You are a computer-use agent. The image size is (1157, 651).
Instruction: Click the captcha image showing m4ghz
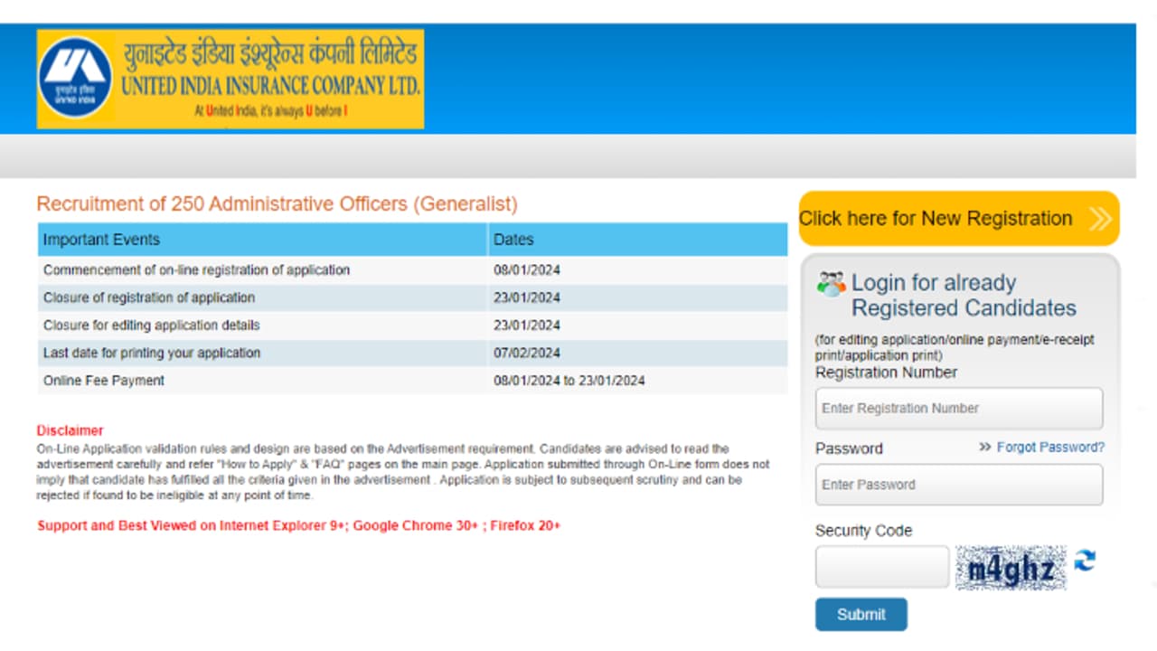(1011, 566)
